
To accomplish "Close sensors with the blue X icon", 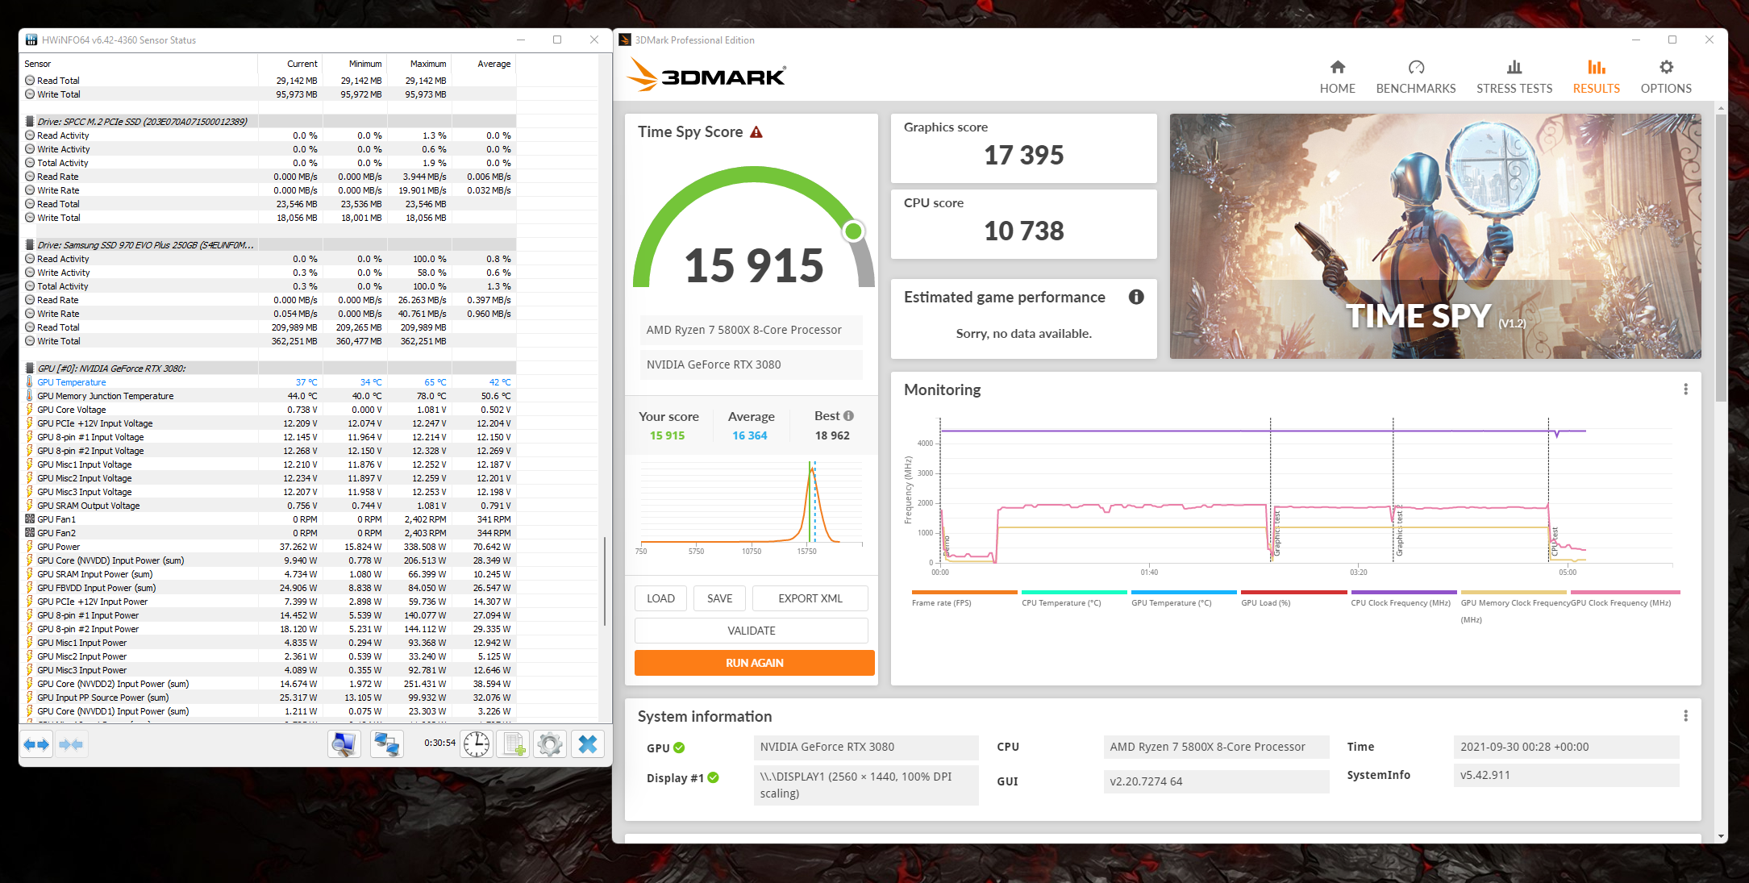I will point(588,744).
